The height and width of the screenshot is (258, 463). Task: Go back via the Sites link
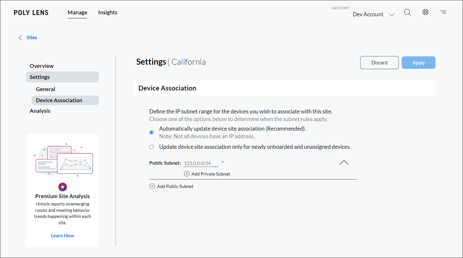pos(32,38)
